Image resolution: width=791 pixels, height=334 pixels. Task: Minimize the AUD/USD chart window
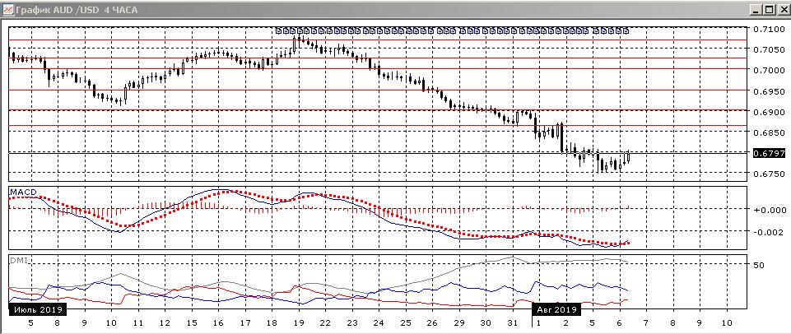(x=756, y=9)
